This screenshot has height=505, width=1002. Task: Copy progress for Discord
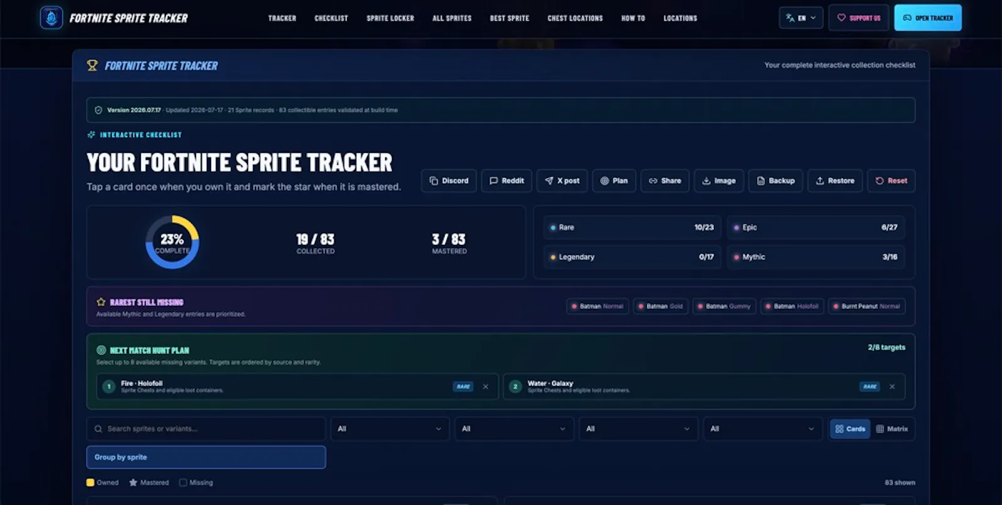449,180
